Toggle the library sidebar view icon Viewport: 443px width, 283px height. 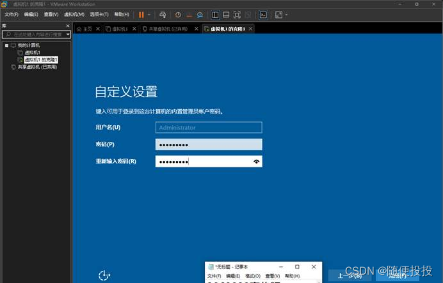click(x=215, y=15)
